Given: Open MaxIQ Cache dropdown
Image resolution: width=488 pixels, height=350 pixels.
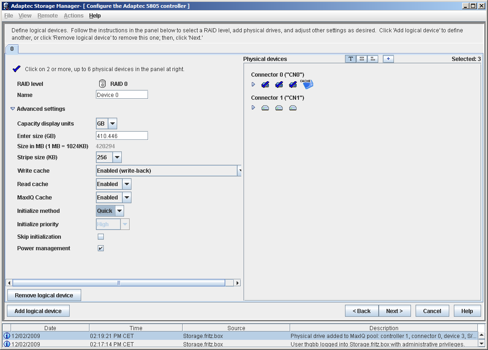Looking at the screenshot, I should [127, 198].
